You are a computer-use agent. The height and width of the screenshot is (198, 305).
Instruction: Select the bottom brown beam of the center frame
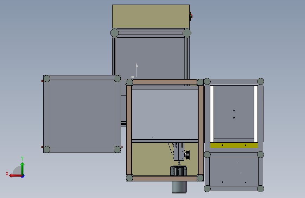click(165, 179)
